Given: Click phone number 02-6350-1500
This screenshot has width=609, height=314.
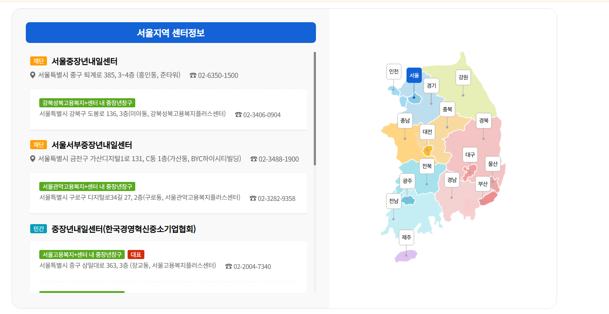Looking at the screenshot, I should (x=218, y=75).
